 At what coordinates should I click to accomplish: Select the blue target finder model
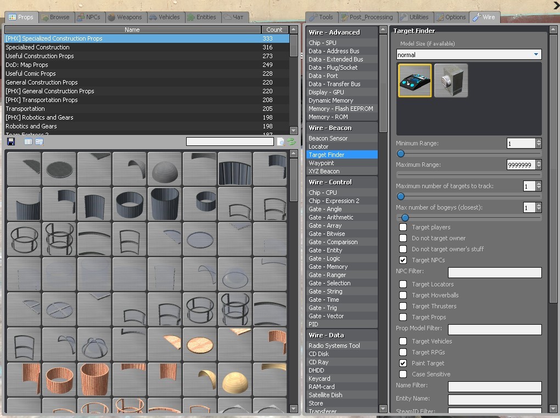(x=415, y=81)
